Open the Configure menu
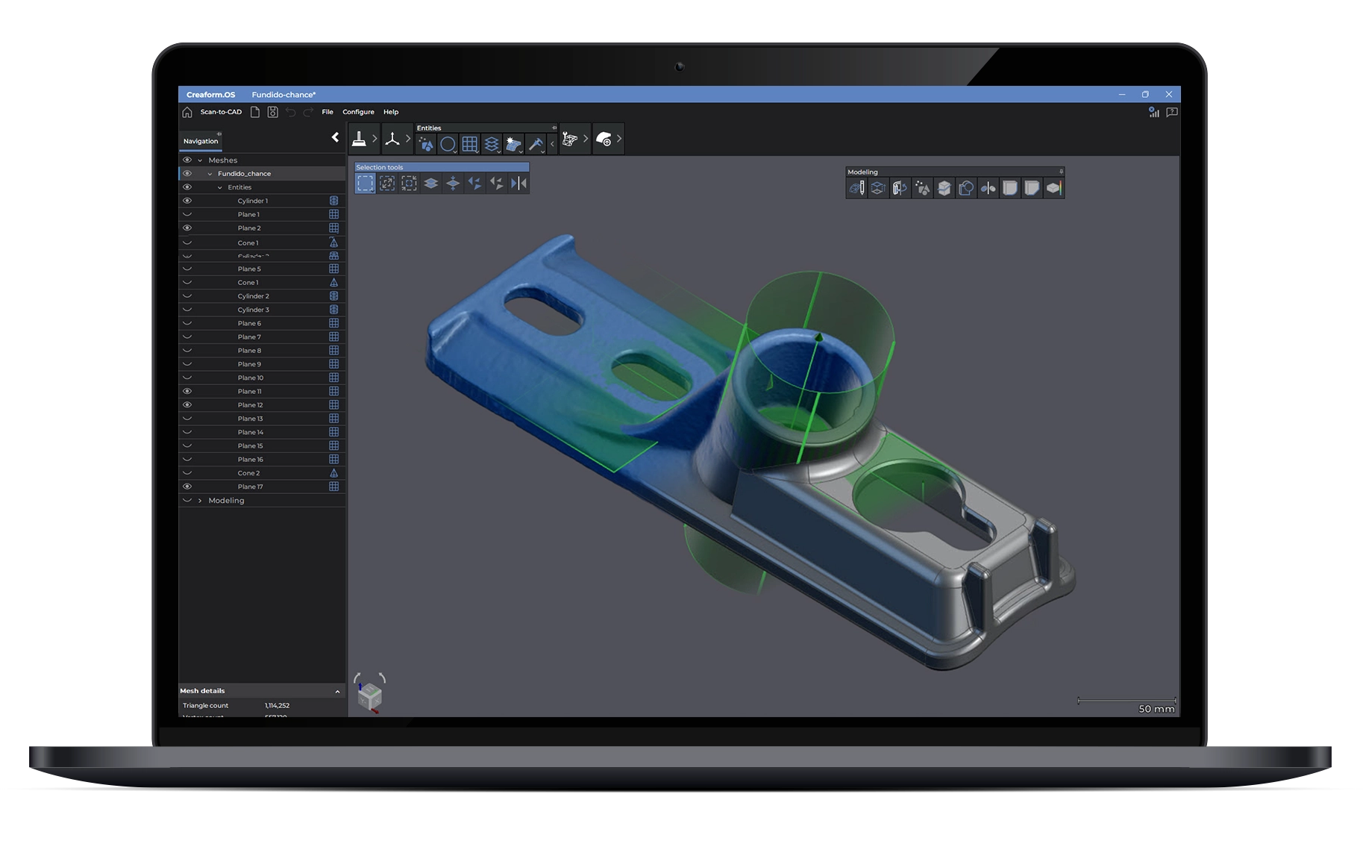 click(x=358, y=112)
